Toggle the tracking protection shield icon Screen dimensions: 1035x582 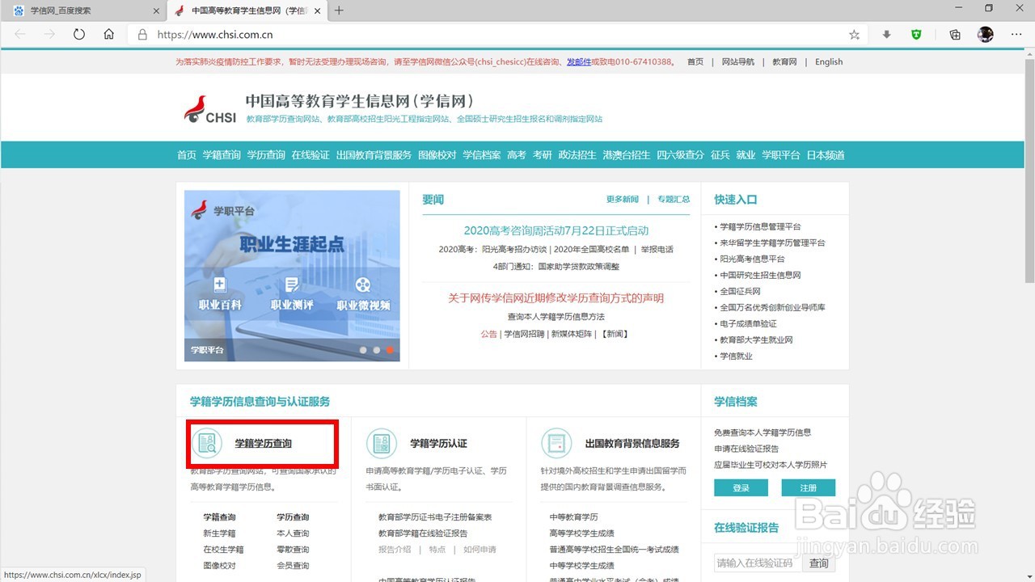[x=918, y=35]
